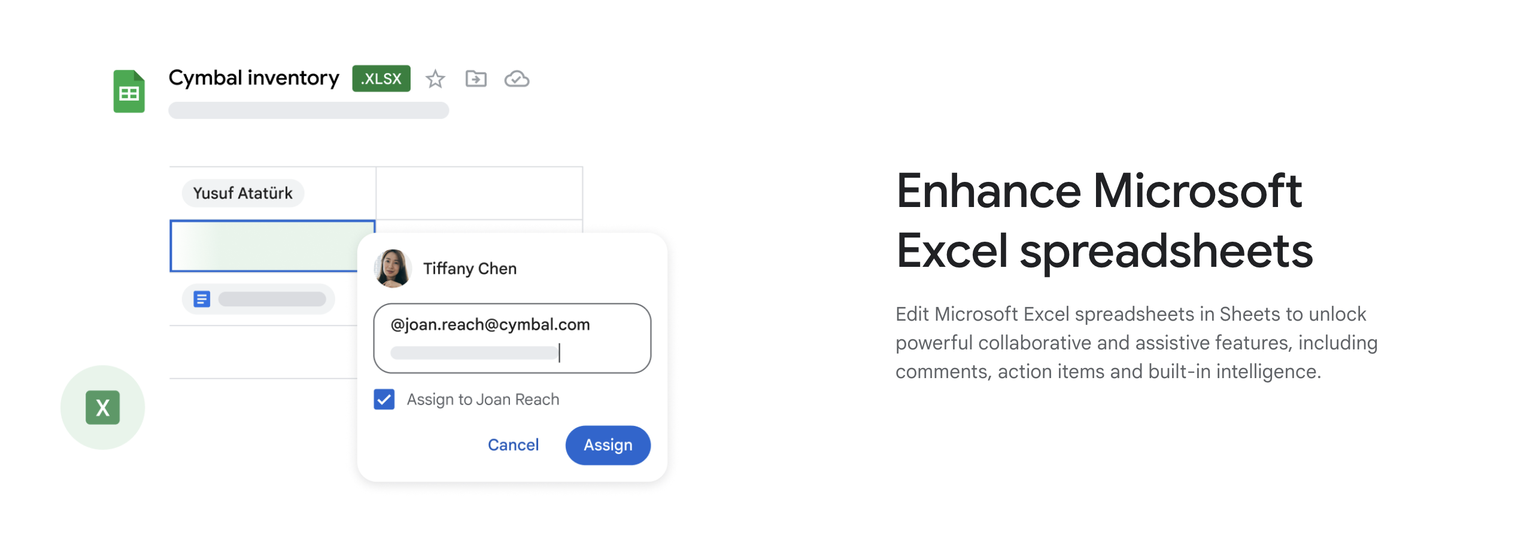Click the Cymbal inventory document title
The image size is (1524, 560).
tap(254, 78)
